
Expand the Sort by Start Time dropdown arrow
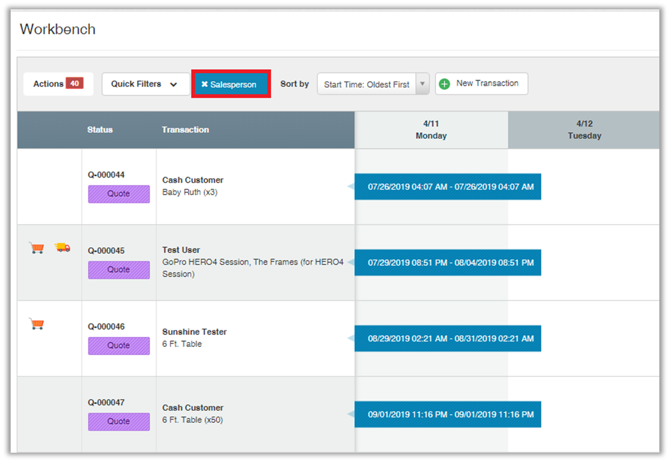tap(422, 84)
